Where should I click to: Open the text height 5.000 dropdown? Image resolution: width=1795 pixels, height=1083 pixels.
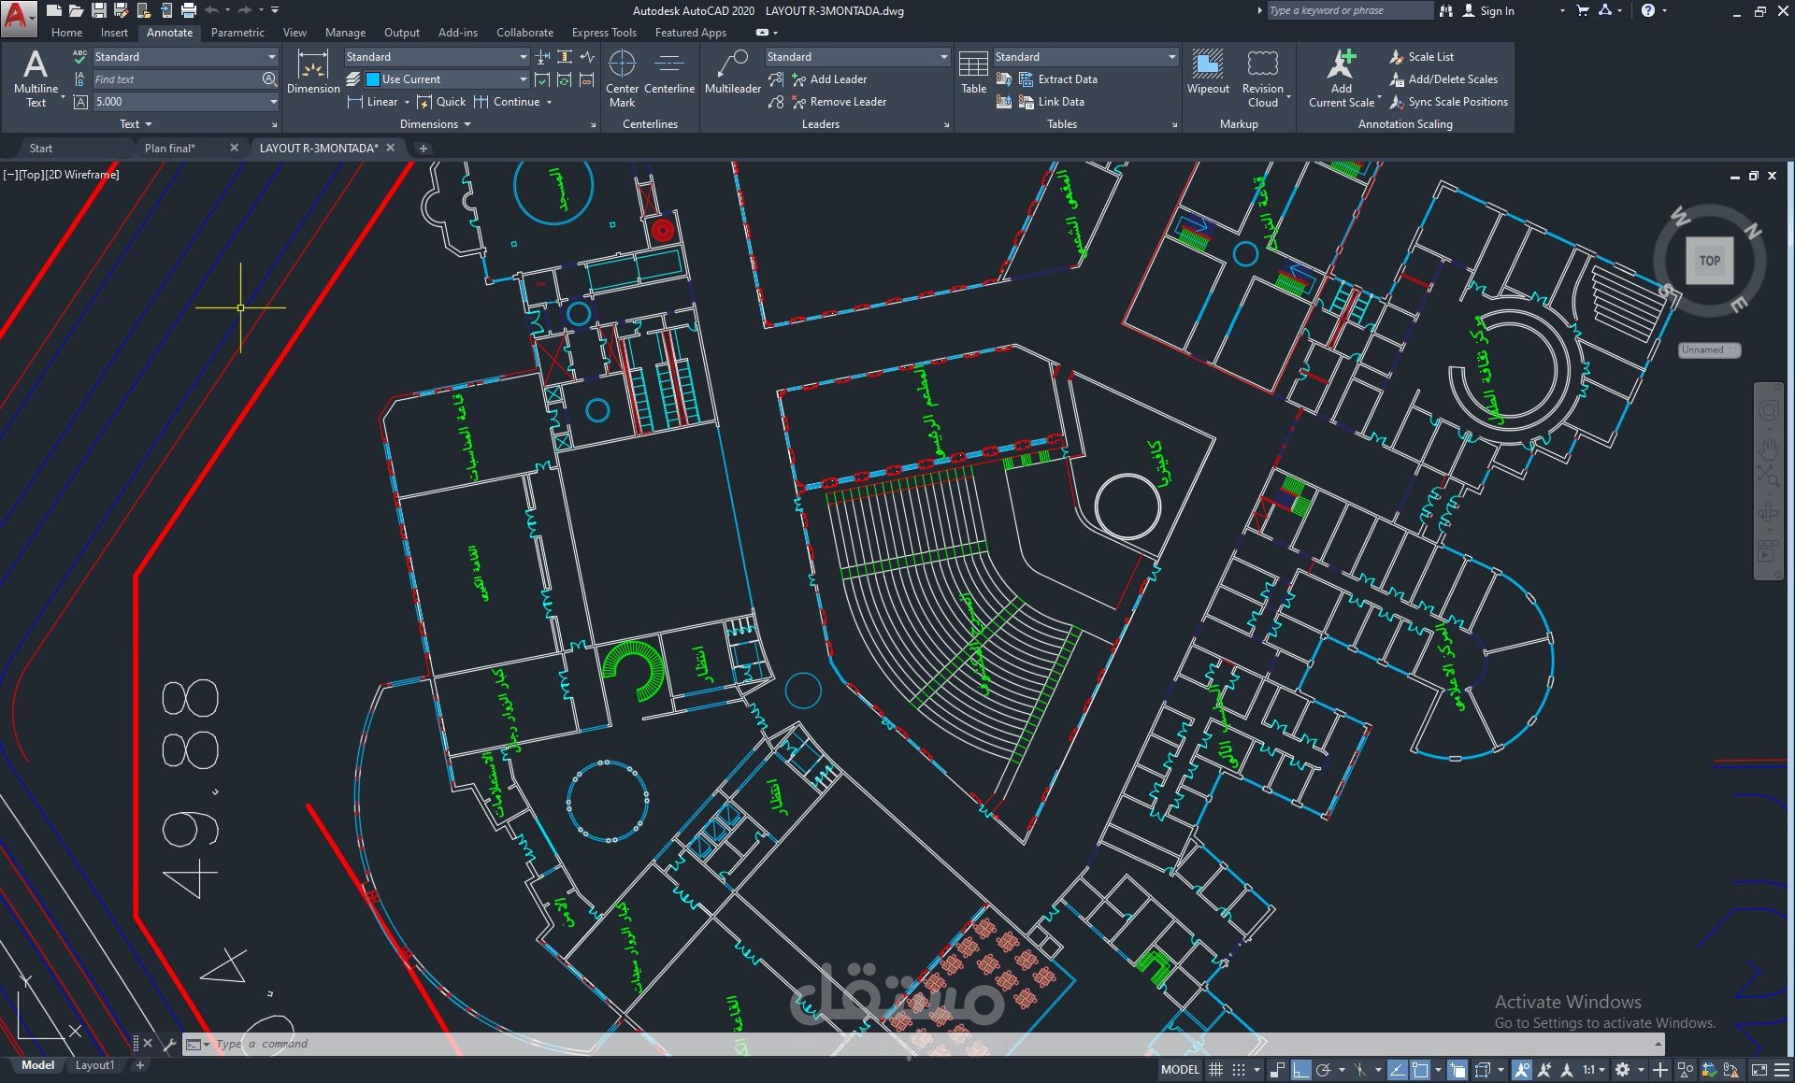click(x=273, y=102)
